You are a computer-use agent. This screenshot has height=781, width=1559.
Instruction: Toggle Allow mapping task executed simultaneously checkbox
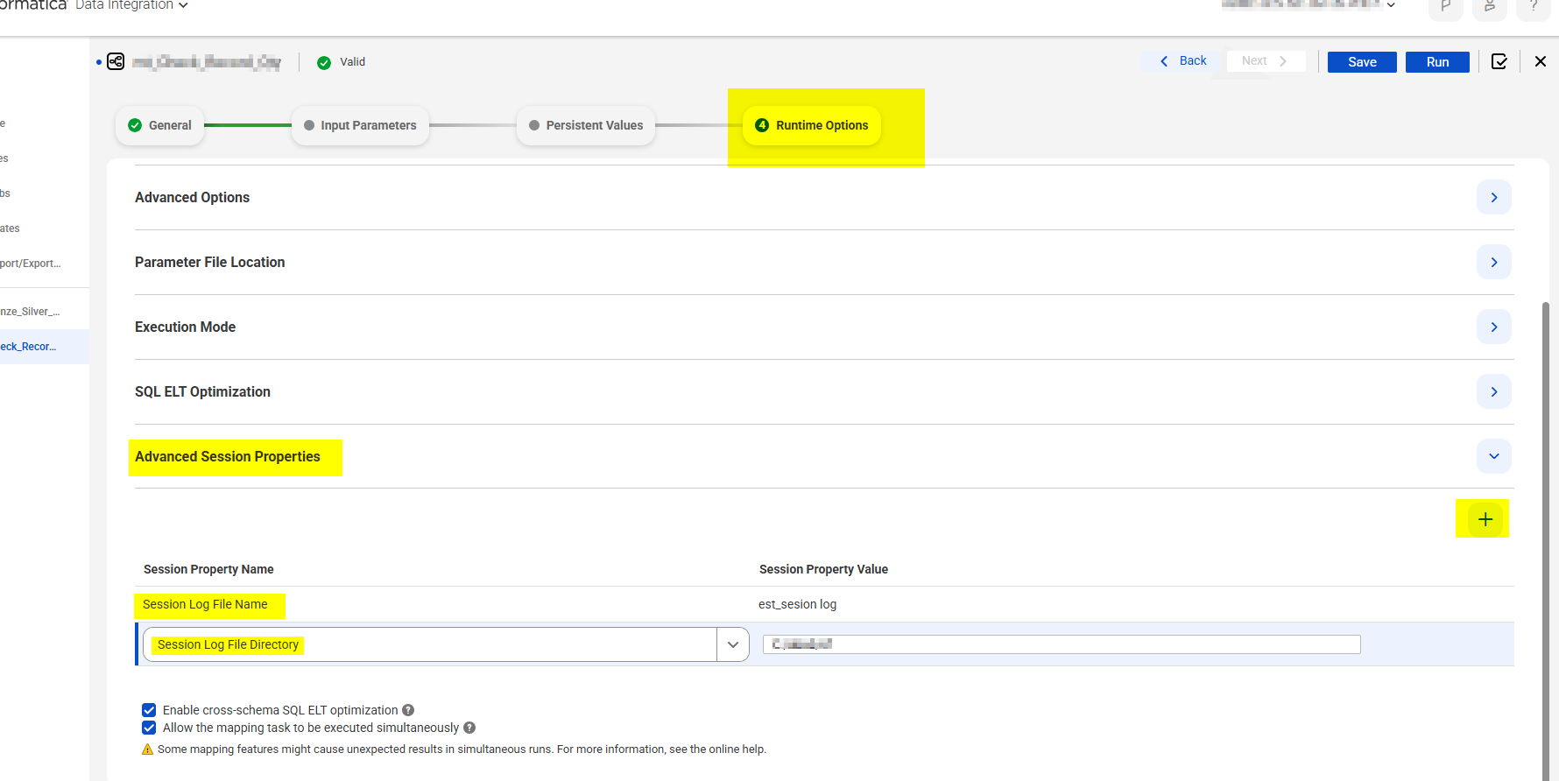click(x=149, y=728)
